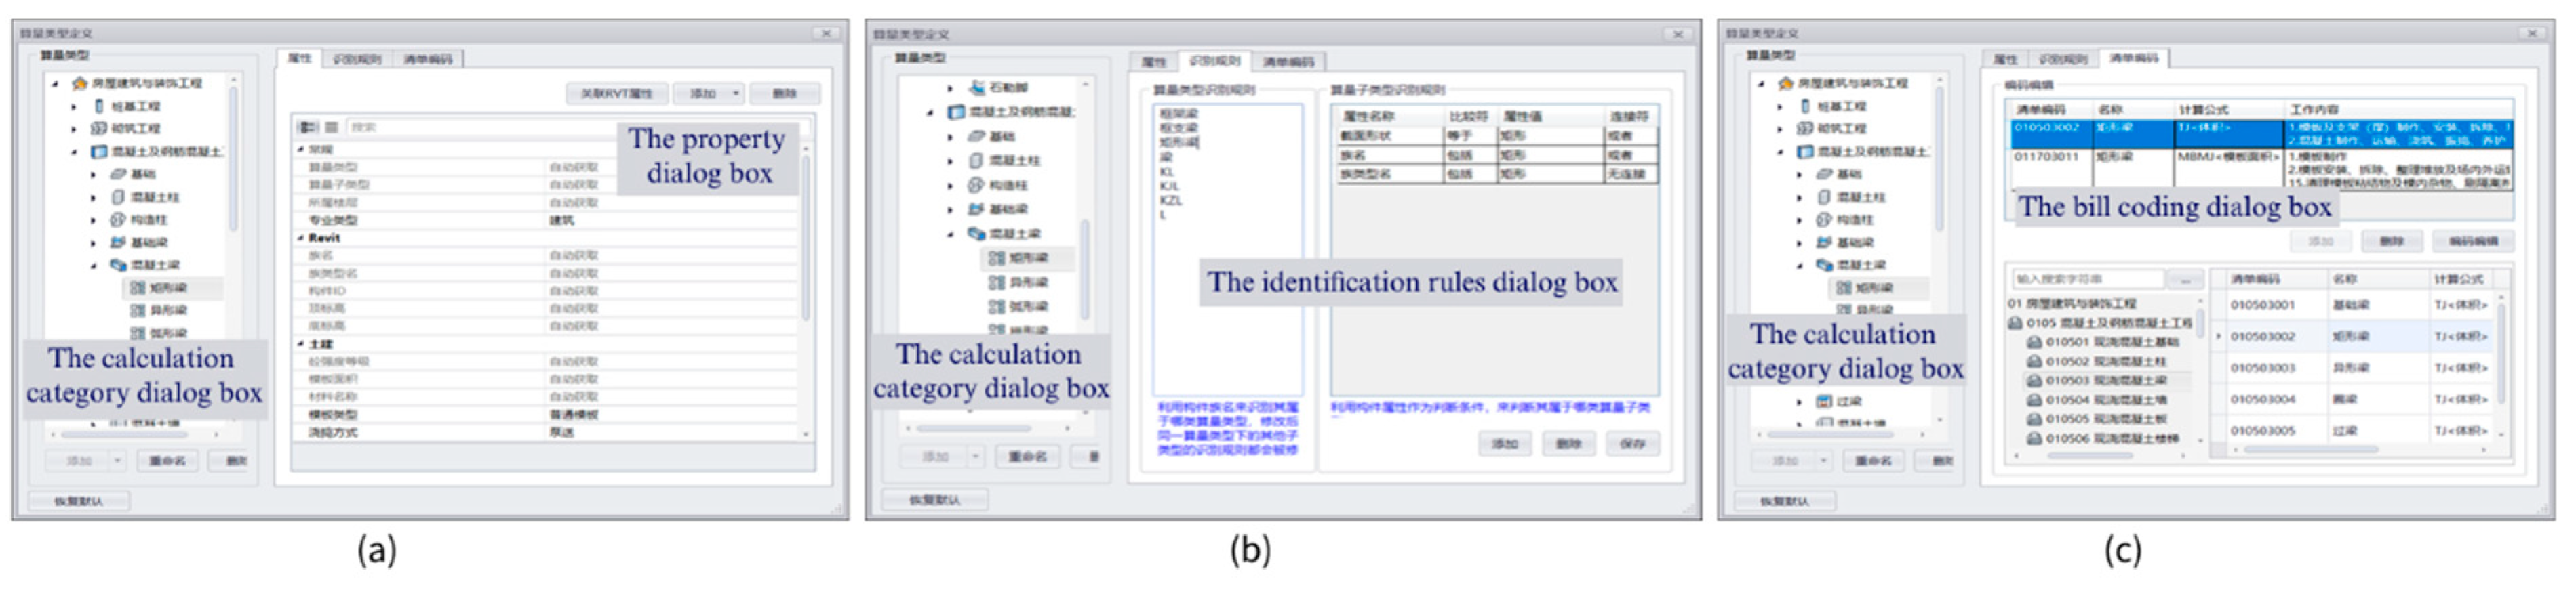Select the KL rule entry in dialog (b)
The image size is (2576, 590).
(1166, 171)
